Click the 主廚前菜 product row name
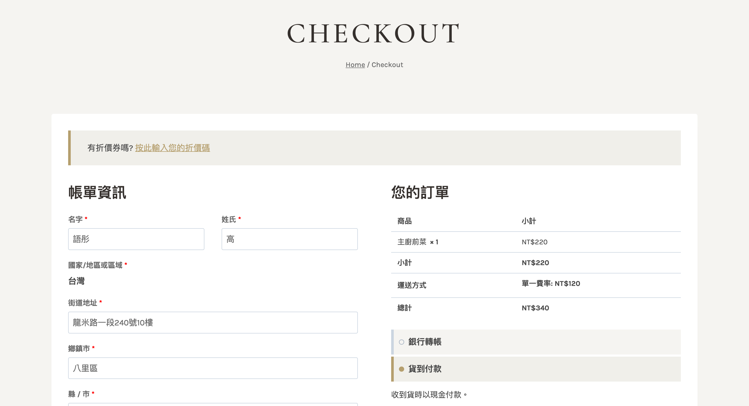The image size is (749, 406). pos(412,242)
